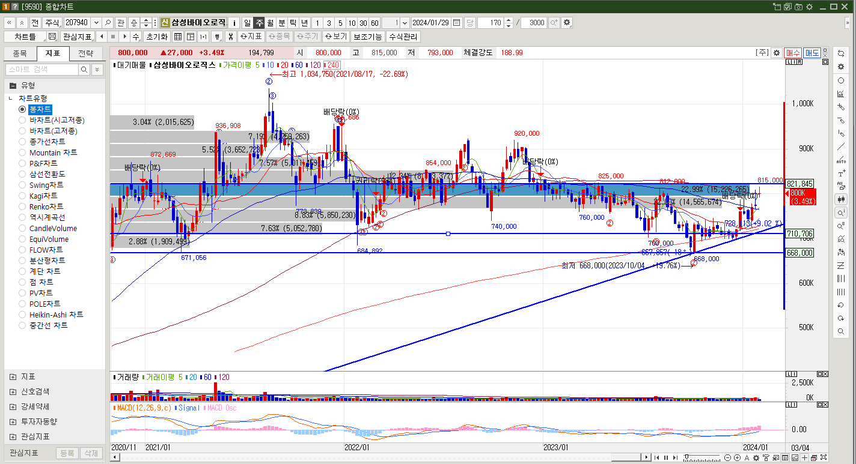Click the crosshair plus icon in bottom toolbar
The width and height of the screenshot is (856, 464).
point(804,457)
